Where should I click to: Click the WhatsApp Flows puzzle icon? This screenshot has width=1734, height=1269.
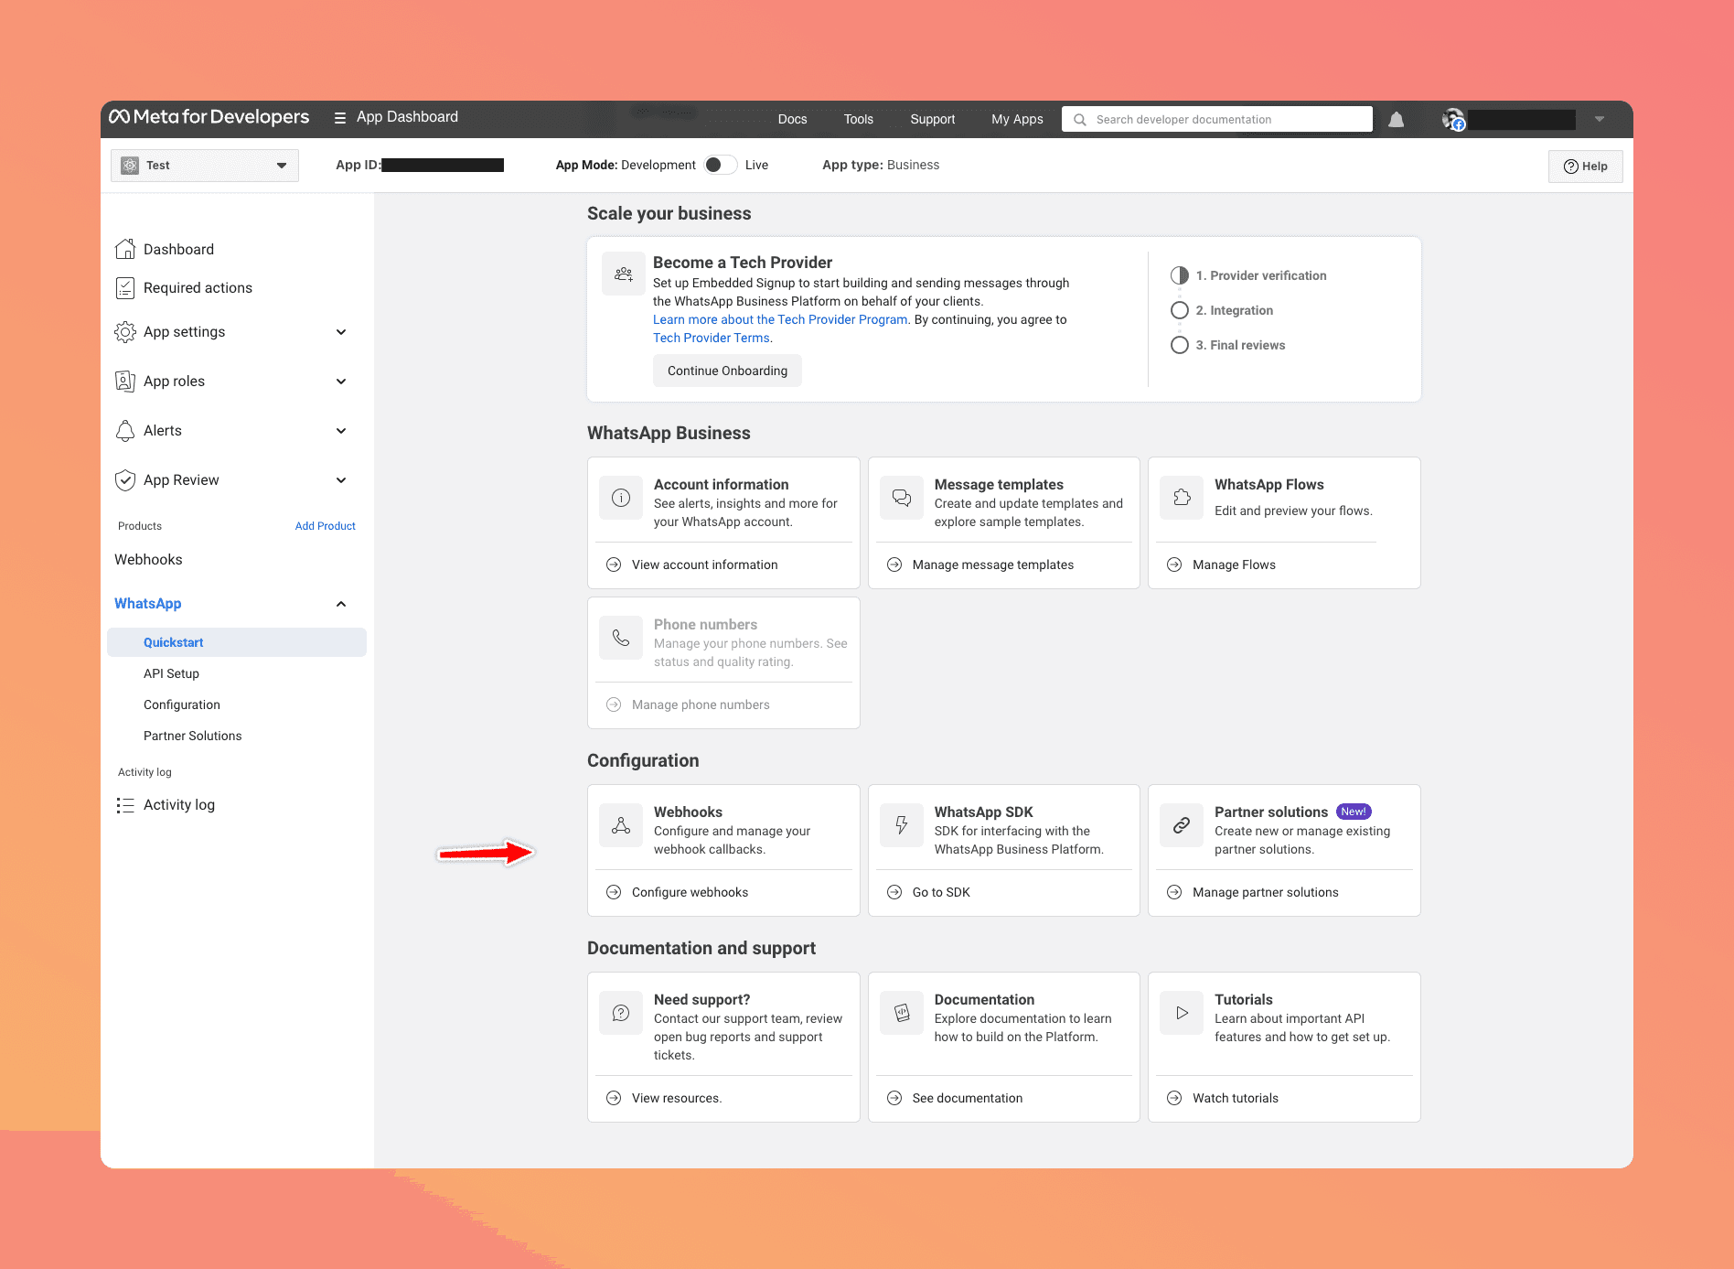(x=1182, y=498)
